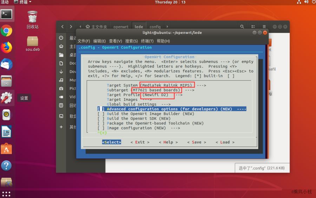Image resolution: width=316 pixels, height=198 pixels.
Task: Launch Google Chrome from the dock
Action: [6, 31]
